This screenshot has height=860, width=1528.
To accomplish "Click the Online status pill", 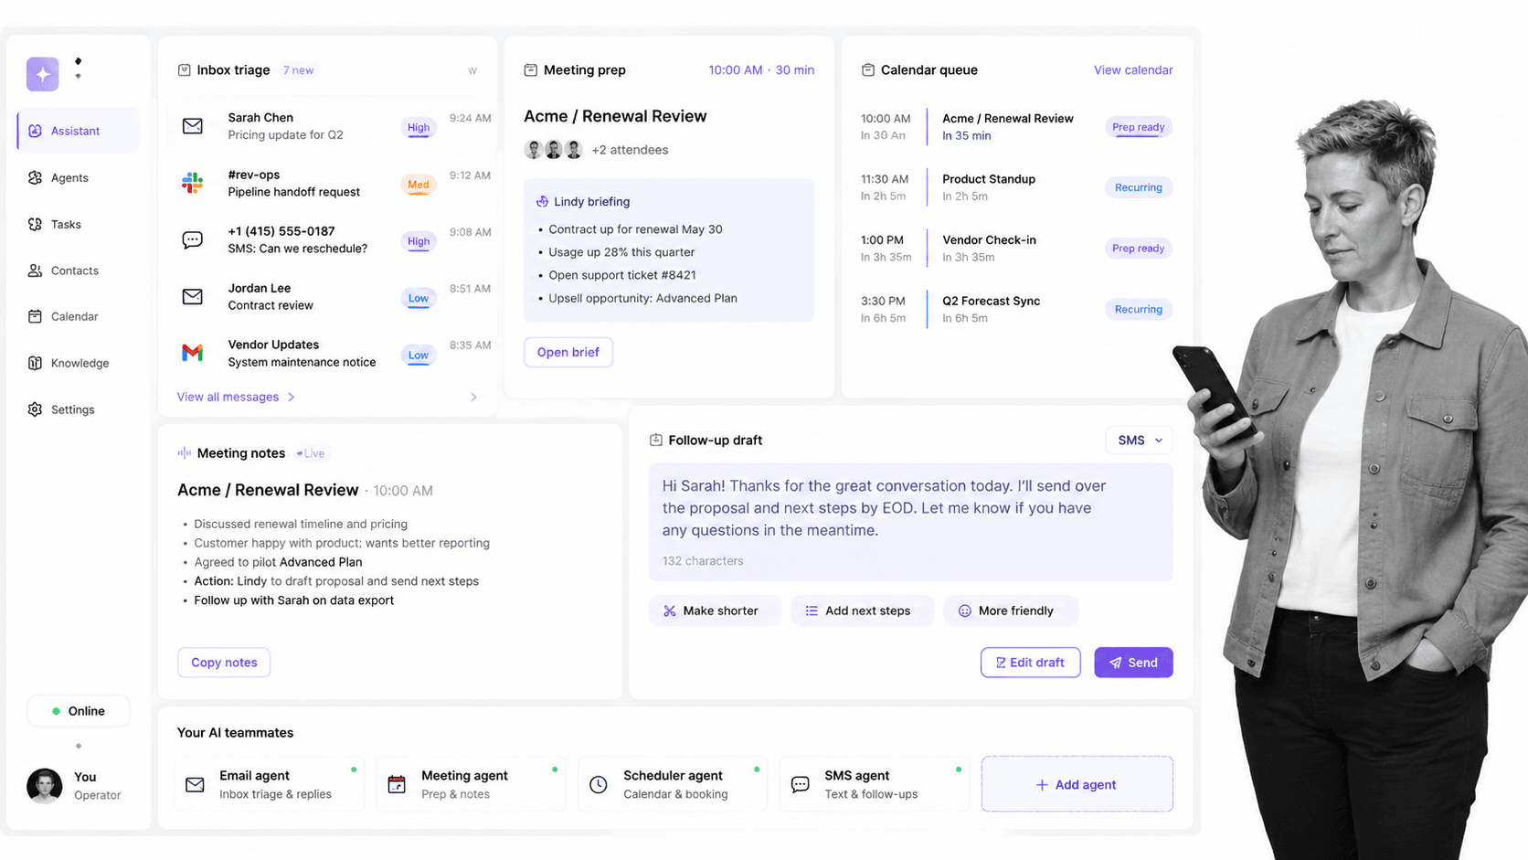I will pyautogui.click(x=79, y=711).
